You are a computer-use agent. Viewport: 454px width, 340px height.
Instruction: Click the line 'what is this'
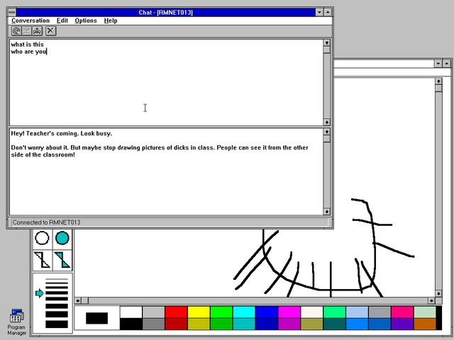pos(27,45)
